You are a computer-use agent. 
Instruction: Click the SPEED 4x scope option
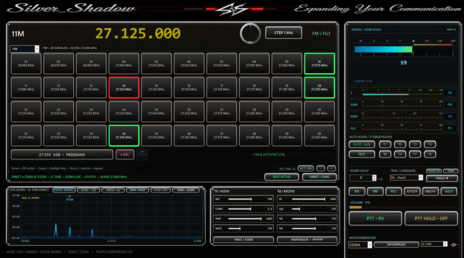[113, 190]
